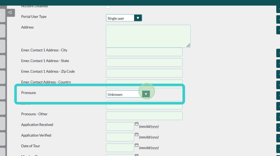Click inside the Address text area
Screen dimensions: 280x156
pos(148,36)
